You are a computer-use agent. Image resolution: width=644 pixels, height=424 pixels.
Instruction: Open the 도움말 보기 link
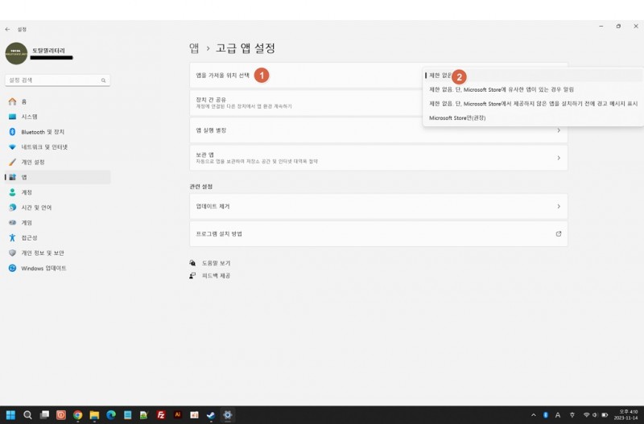(x=216, y=263)
